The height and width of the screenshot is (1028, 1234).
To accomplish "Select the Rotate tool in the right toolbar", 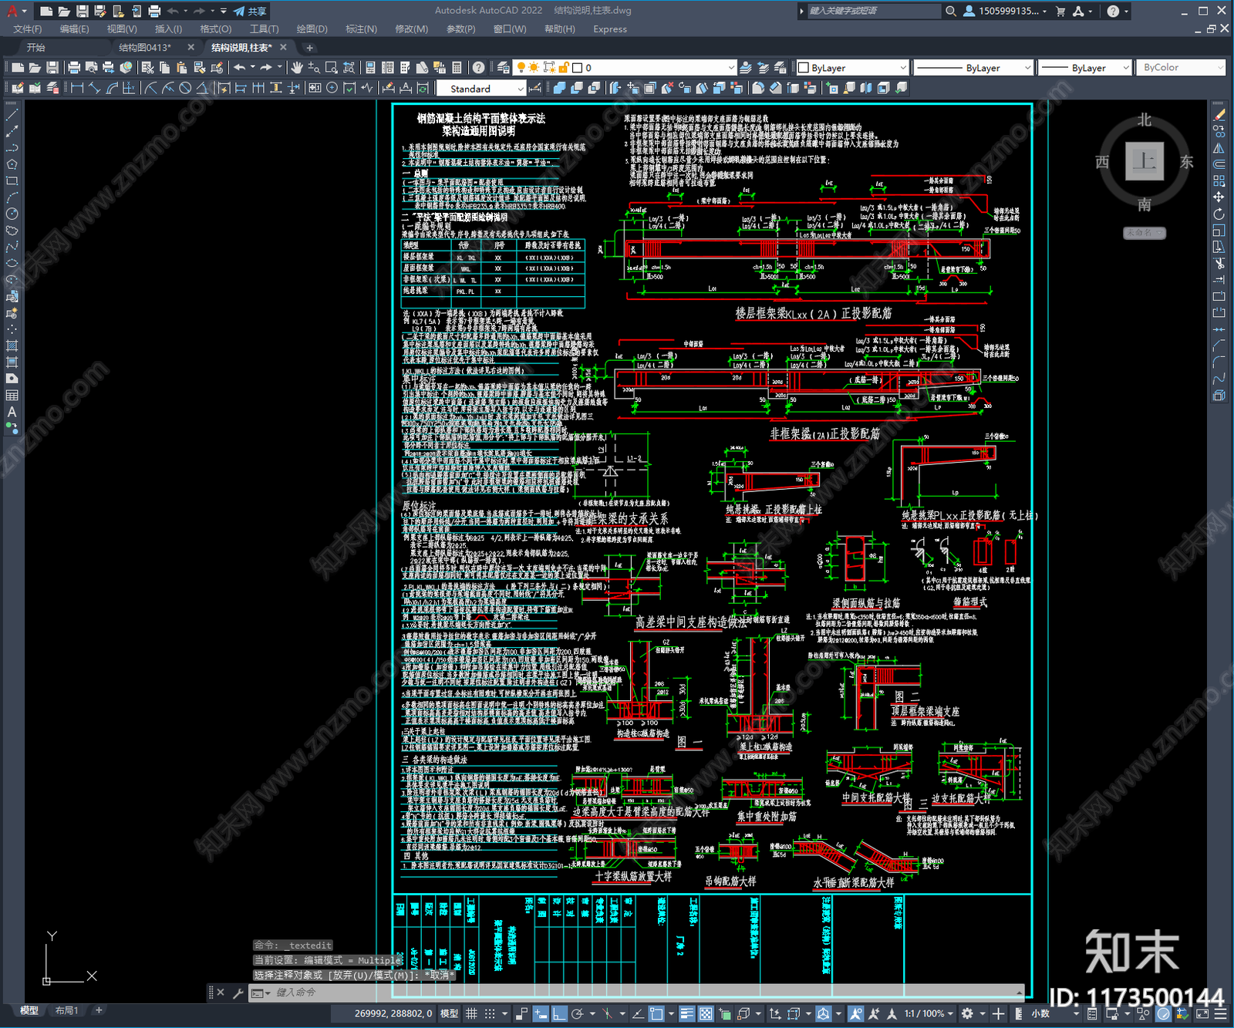I will point(1219,214).
